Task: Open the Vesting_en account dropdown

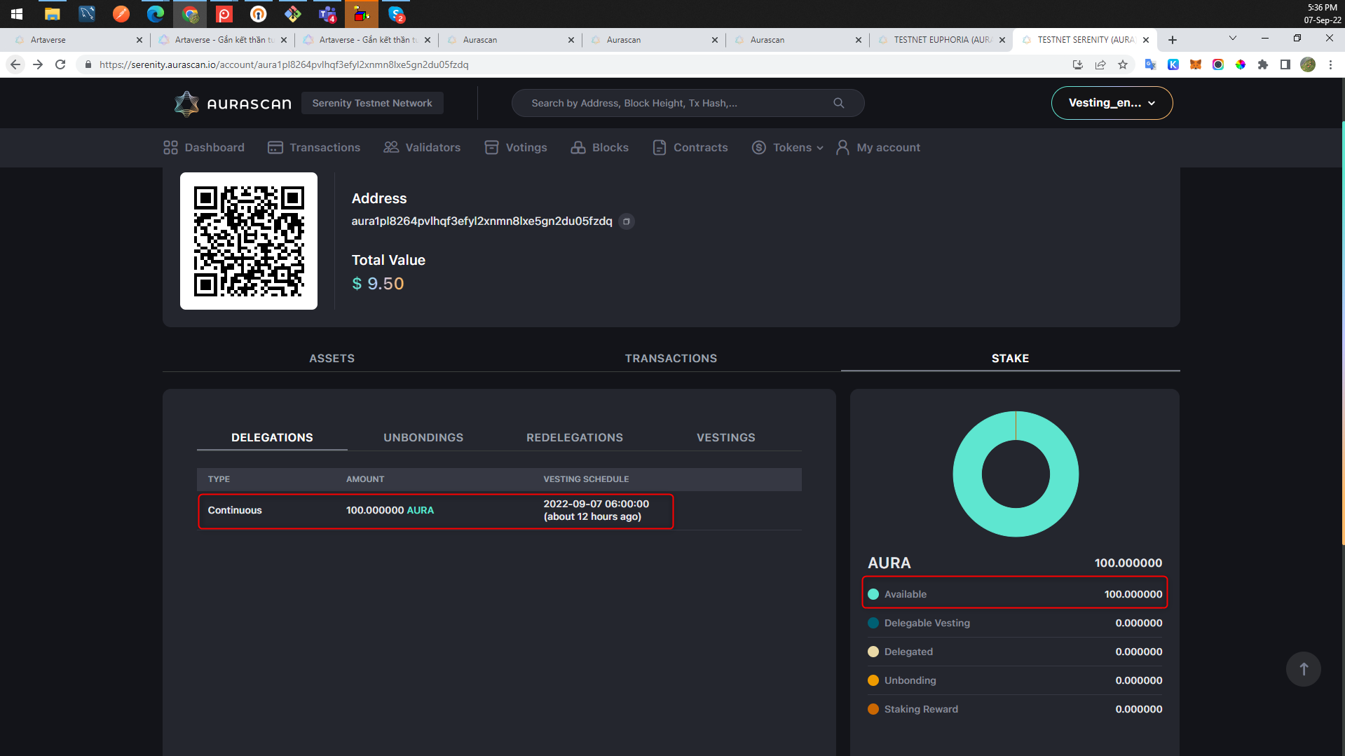Action: click(x=1112, y=102)
